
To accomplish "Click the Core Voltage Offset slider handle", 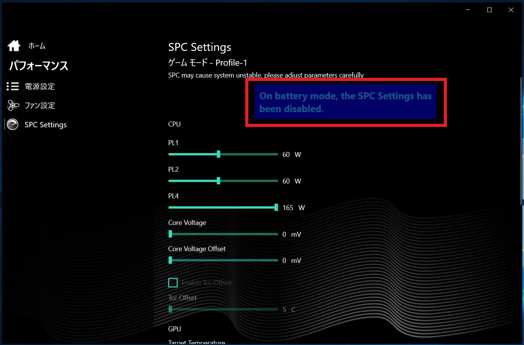I will [x=170, y=260].
